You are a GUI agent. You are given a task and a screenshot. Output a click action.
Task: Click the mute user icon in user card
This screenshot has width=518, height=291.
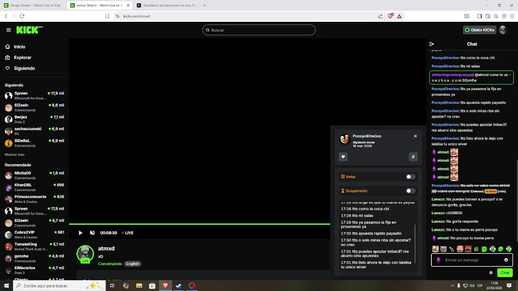click(413, 157)
